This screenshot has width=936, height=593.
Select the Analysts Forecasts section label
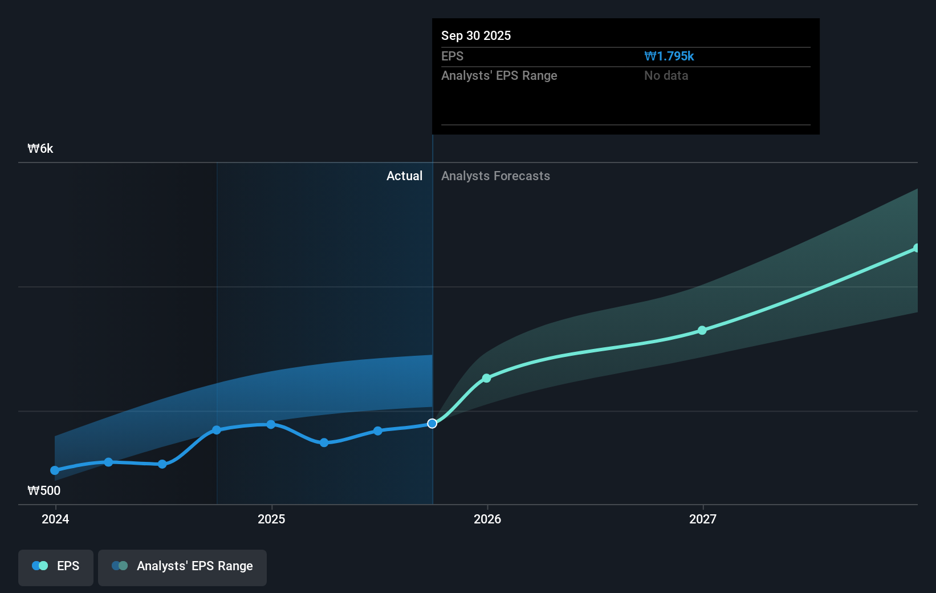(495, 176)
